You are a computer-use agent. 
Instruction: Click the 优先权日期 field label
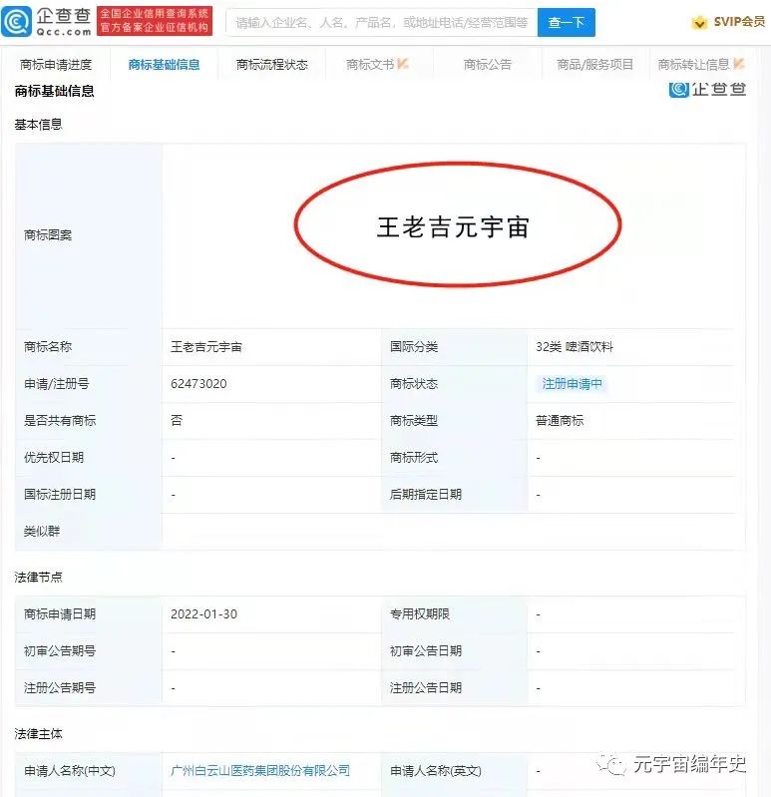click(54, 458)
